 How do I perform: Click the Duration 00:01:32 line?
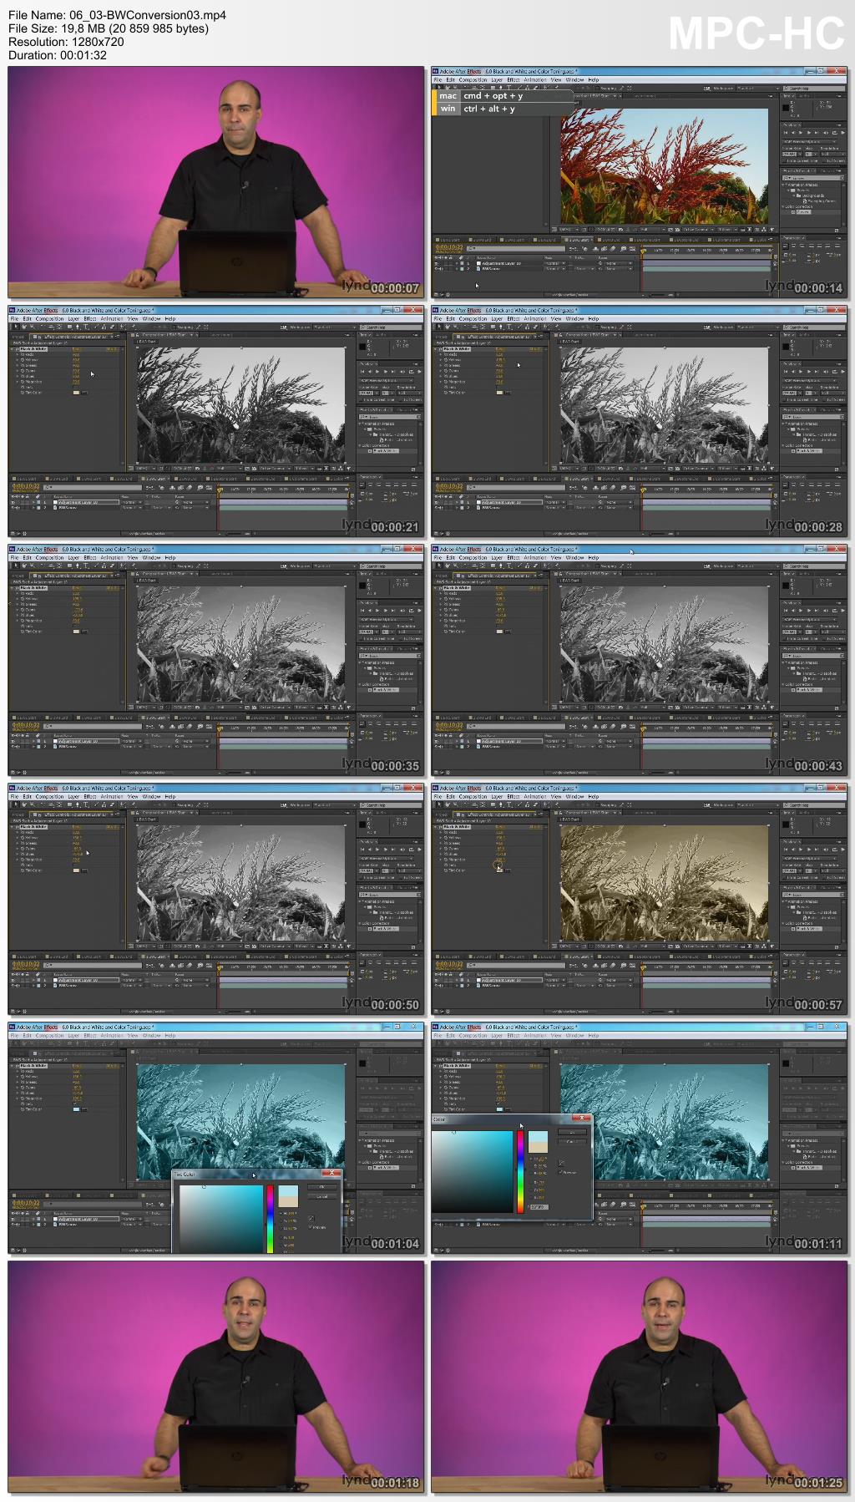58,55
